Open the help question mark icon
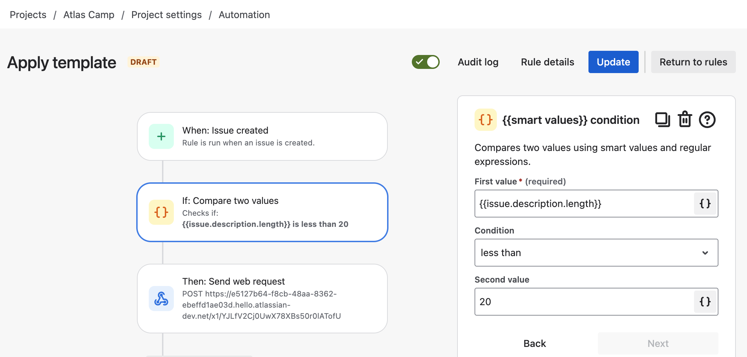This screenshot has width=747, height=357. 707,120
